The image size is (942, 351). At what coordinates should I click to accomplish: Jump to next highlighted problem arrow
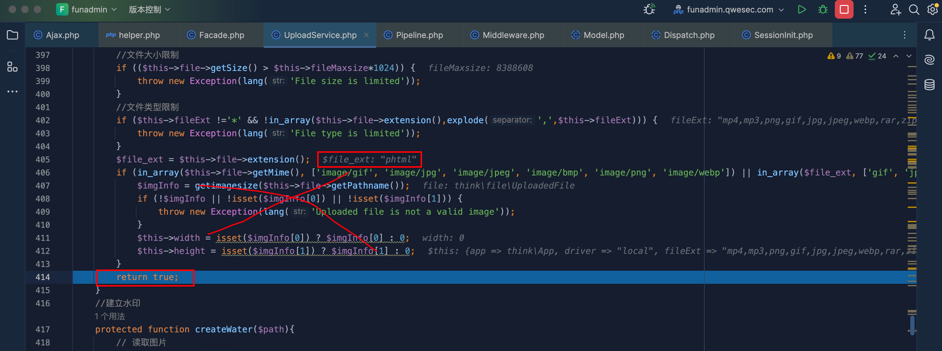pyautogui.click(x=909, y=56)
